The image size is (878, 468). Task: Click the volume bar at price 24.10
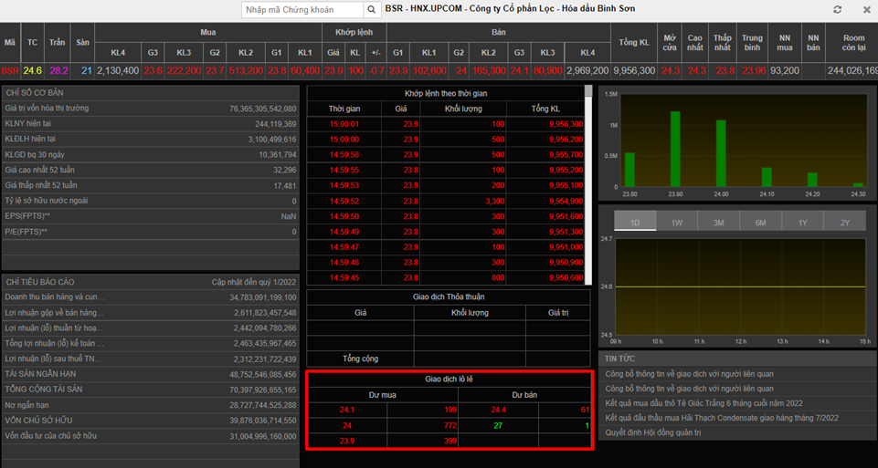click(767, 177)
